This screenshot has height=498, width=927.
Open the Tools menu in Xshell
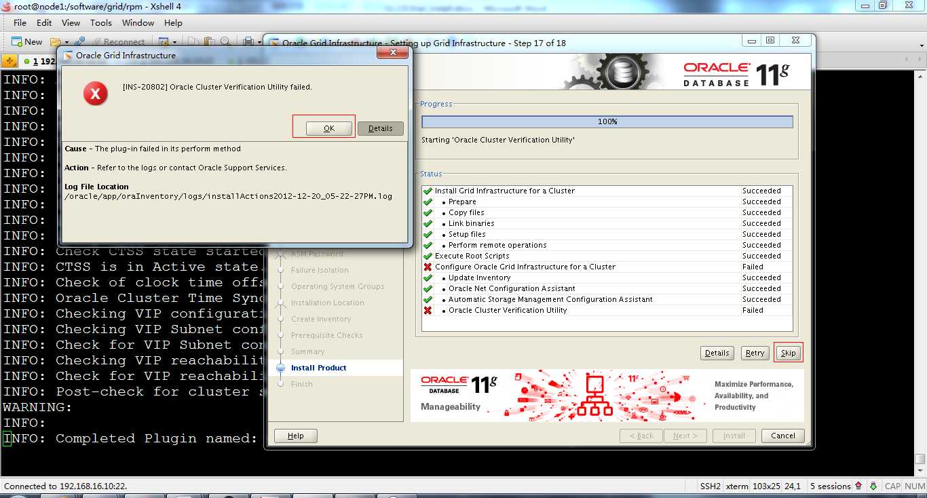pyautogui.click(x=100, y=22)
